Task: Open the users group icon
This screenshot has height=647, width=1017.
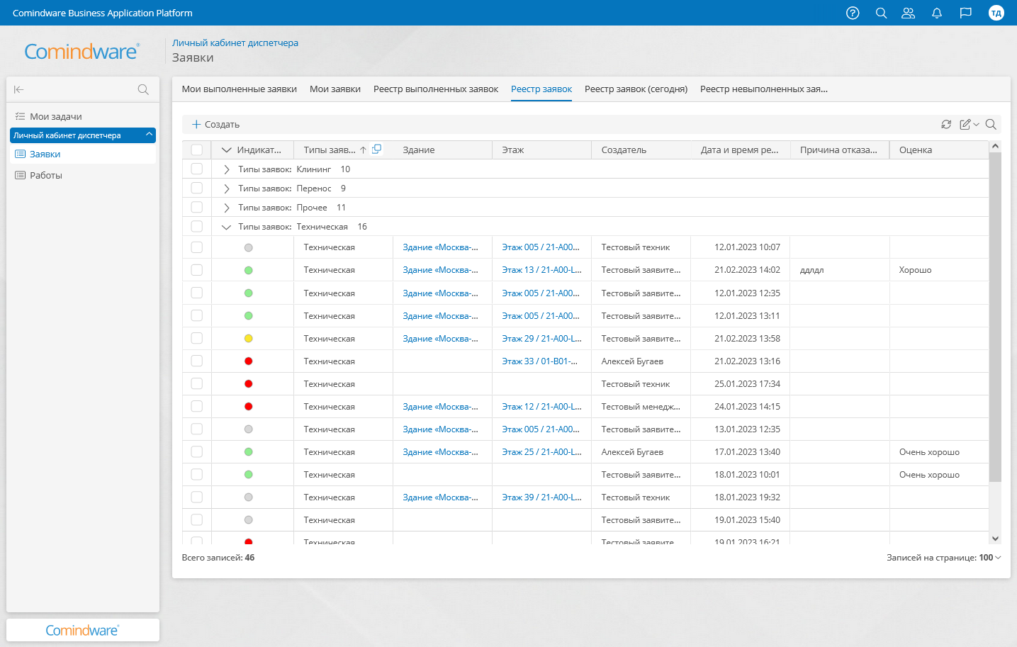Action: (908, 13)
